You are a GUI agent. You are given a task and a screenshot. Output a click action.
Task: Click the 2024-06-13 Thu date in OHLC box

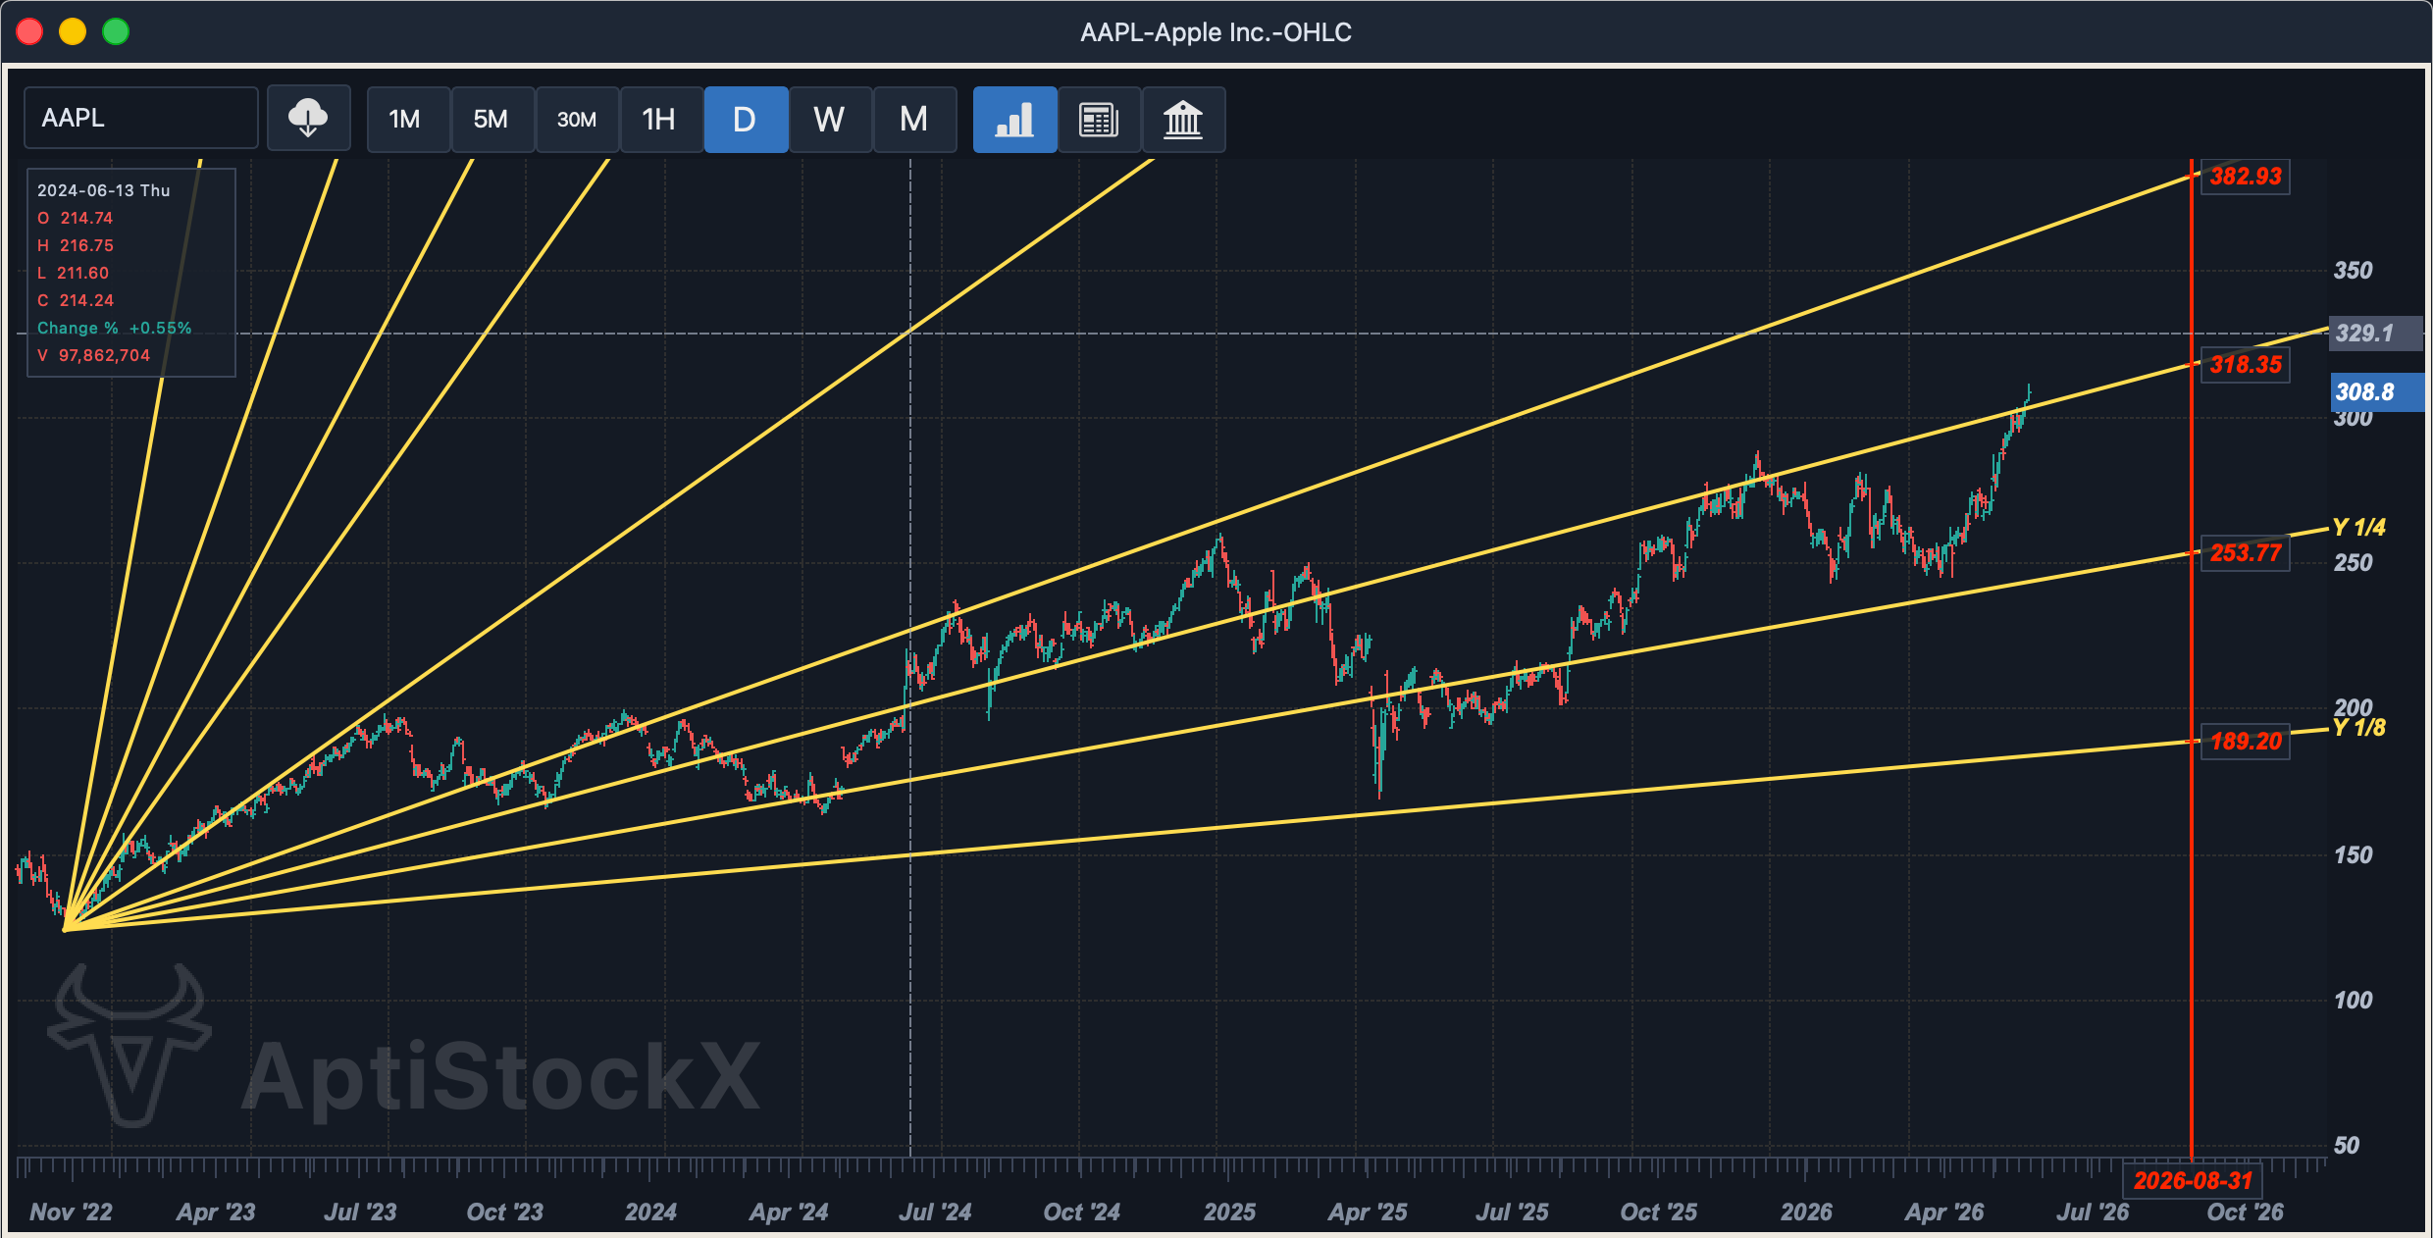click(x=104, y=190)
